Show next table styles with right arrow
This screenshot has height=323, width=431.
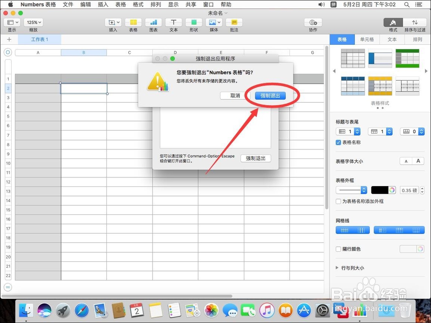tap(426, 71)
